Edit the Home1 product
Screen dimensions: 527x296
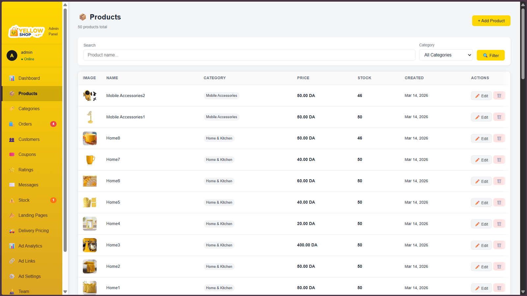click(481, 288)
